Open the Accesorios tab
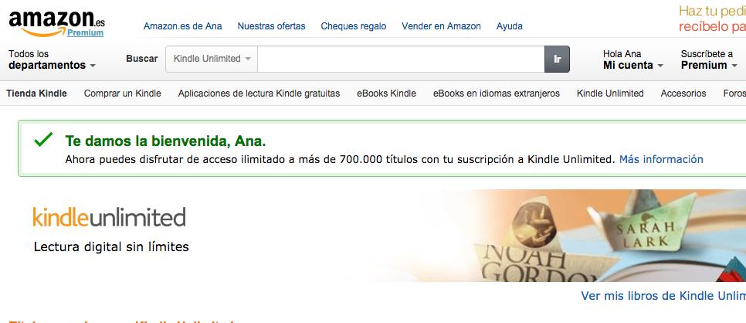This screenshot has width=746, height=323. pos(683,93)
